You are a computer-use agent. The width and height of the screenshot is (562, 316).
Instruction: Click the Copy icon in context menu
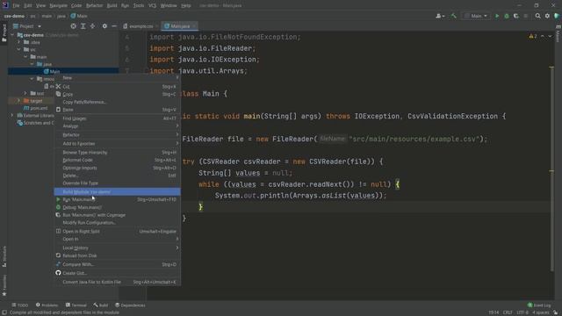click(58, 94)
